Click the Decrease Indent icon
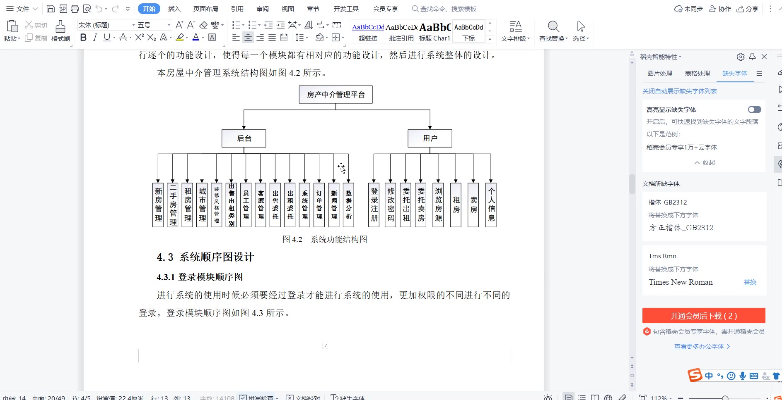Image resolution: width=782 pixels, height=400 pixels. 268,25
